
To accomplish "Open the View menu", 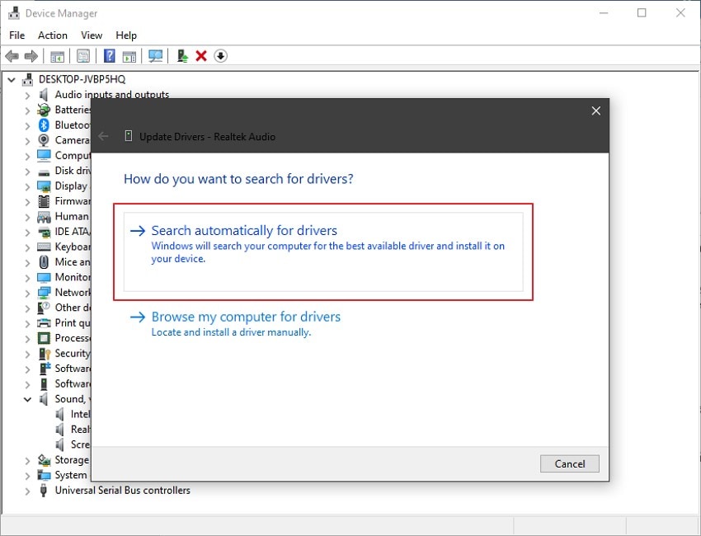I will tap(92, 35).
